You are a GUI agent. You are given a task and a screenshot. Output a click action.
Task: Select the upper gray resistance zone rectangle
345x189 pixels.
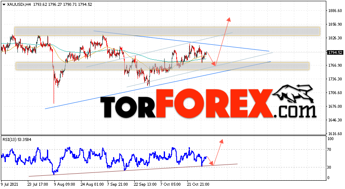(167, 31)
